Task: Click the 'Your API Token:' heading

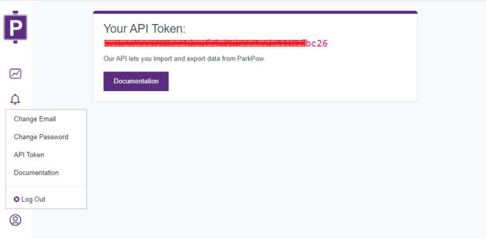Action: [144, 29]
